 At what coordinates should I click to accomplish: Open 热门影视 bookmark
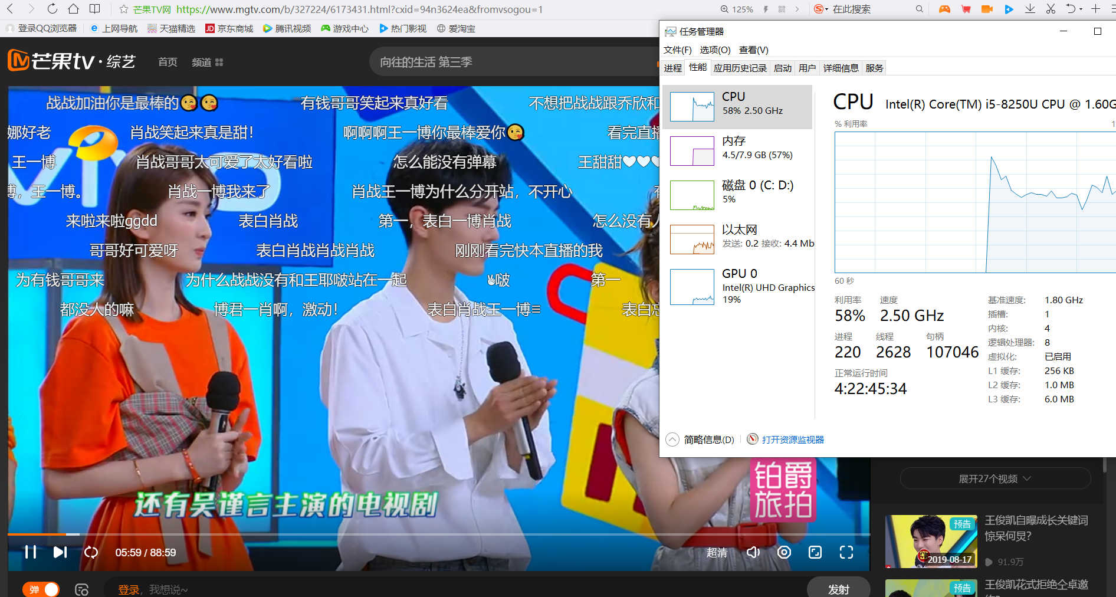[403, 28]
